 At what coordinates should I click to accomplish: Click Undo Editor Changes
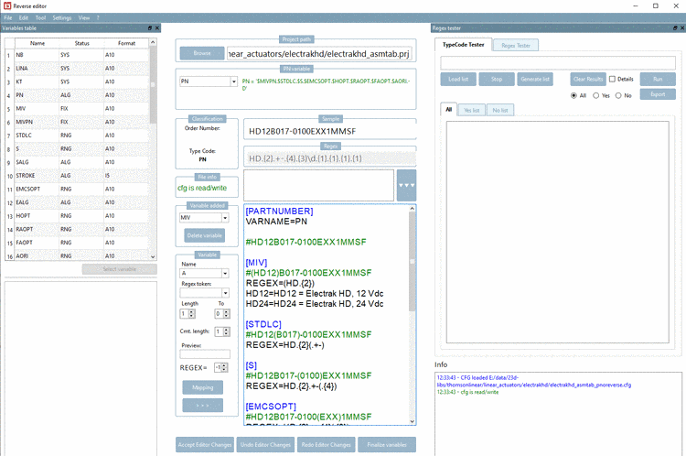[265, 445]
